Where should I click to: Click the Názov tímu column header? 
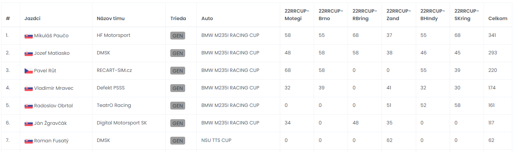coord(111,18)
